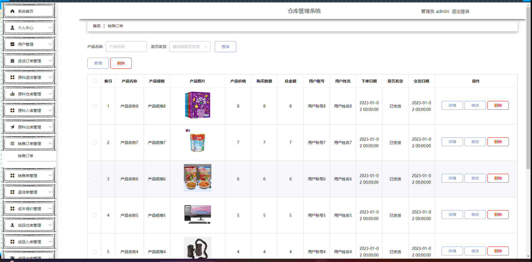Open the 成本调价管理 menu
Image resolution: width=532 pixels, height=262 pixels.
point(29,209)
